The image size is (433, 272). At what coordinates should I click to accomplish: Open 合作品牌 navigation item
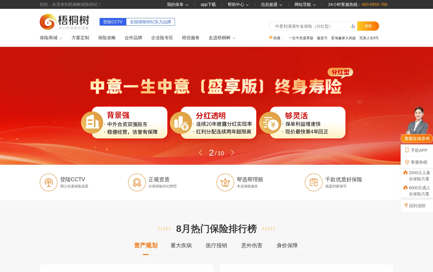(x=133, y=38)
